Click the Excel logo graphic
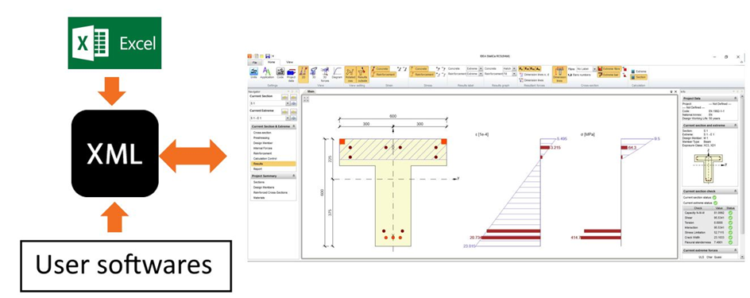The image size is (750, 298). (114, 43)
